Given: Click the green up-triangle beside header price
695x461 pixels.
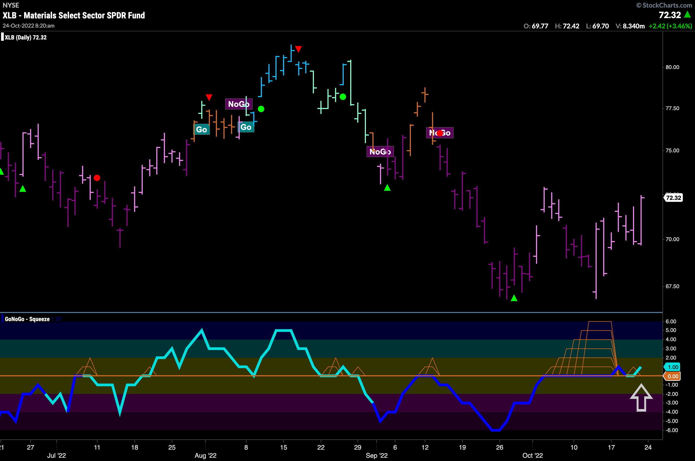Looking at the screenshot, I should 687,14.
